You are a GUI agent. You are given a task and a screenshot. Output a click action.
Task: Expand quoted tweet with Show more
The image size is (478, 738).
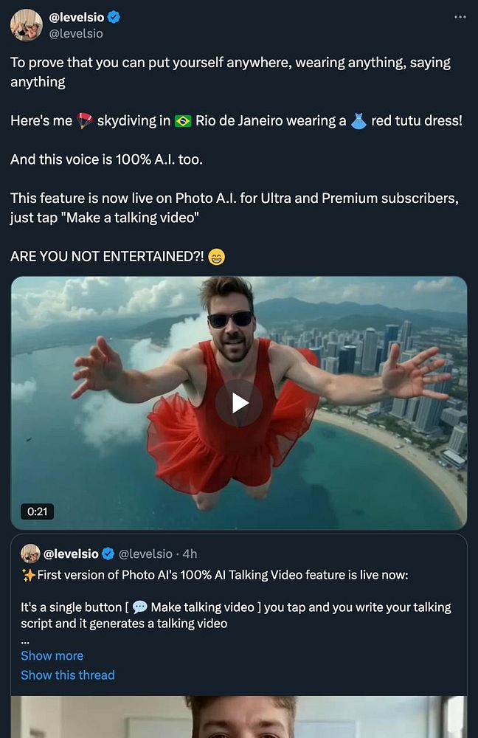point(52,655)
